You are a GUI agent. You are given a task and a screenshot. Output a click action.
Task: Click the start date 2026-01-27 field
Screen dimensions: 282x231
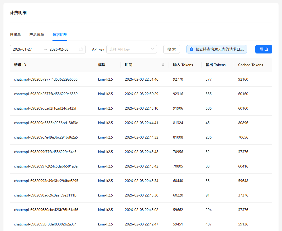[x=22, y=49]
